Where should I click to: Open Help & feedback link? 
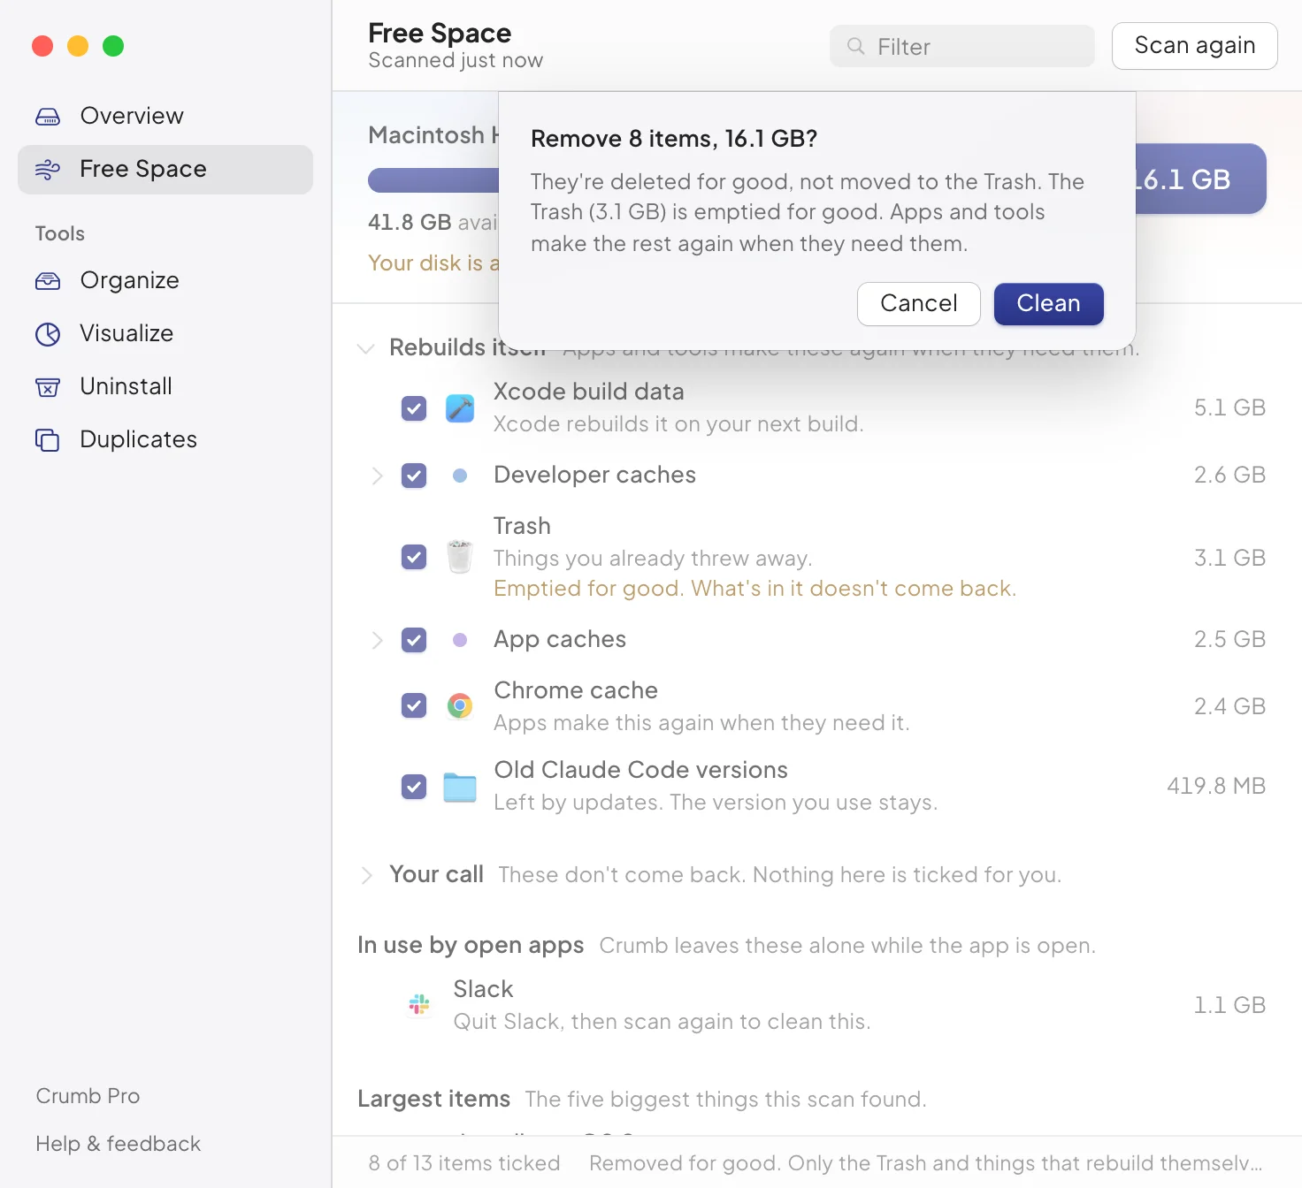(x=119, y=1144)
